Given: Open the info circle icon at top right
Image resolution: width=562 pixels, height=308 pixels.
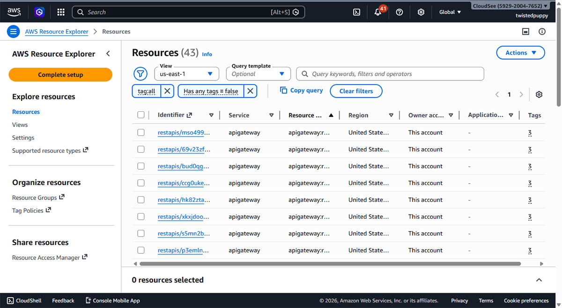Looking at the screenshot, I should coord(542,32).
